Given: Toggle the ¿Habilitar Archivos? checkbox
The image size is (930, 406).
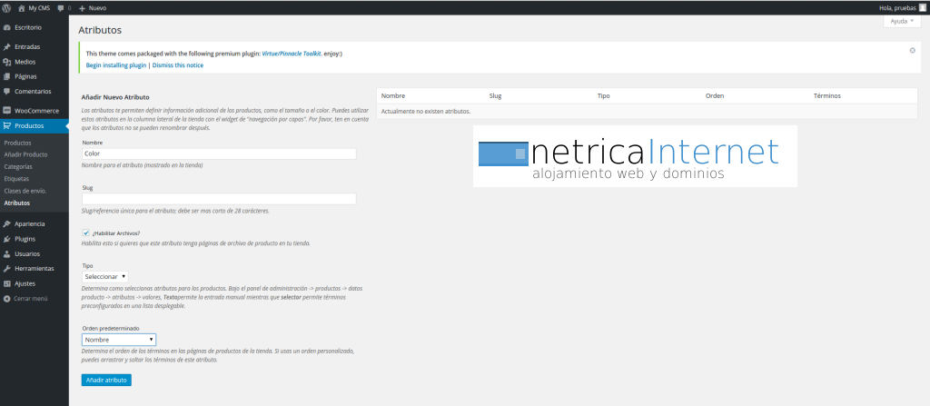Looking at the screenshot, I should 85,233.
